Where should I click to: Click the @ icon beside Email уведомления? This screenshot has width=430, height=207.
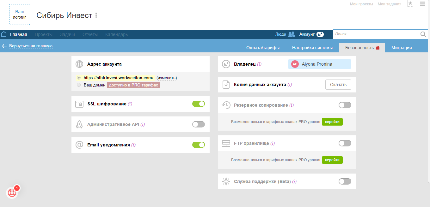point(79,145)
